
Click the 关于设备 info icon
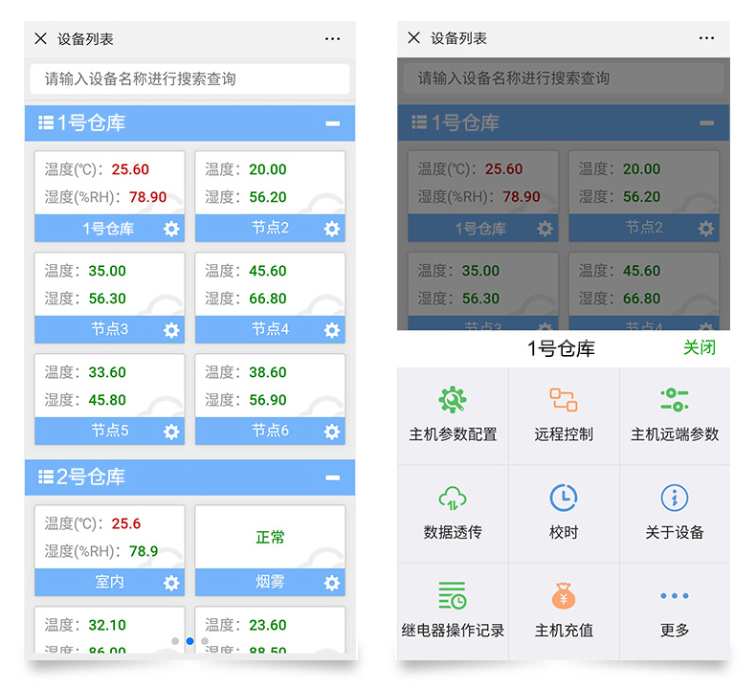(x=675, y=498)
